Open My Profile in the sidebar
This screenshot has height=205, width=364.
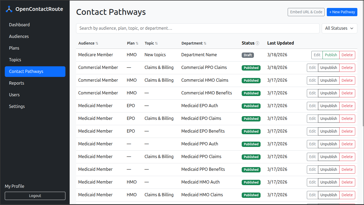14,186
